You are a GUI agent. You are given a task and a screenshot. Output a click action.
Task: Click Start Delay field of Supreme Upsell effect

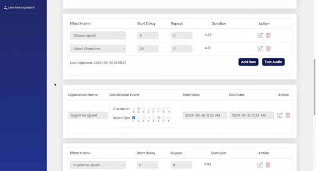click(147, 165)
